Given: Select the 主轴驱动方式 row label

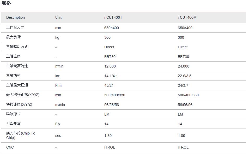Looking at the screenshot, I should coord(17,47).
